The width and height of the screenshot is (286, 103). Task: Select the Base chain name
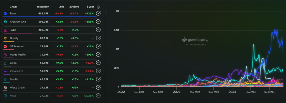[x=13, y=14]
